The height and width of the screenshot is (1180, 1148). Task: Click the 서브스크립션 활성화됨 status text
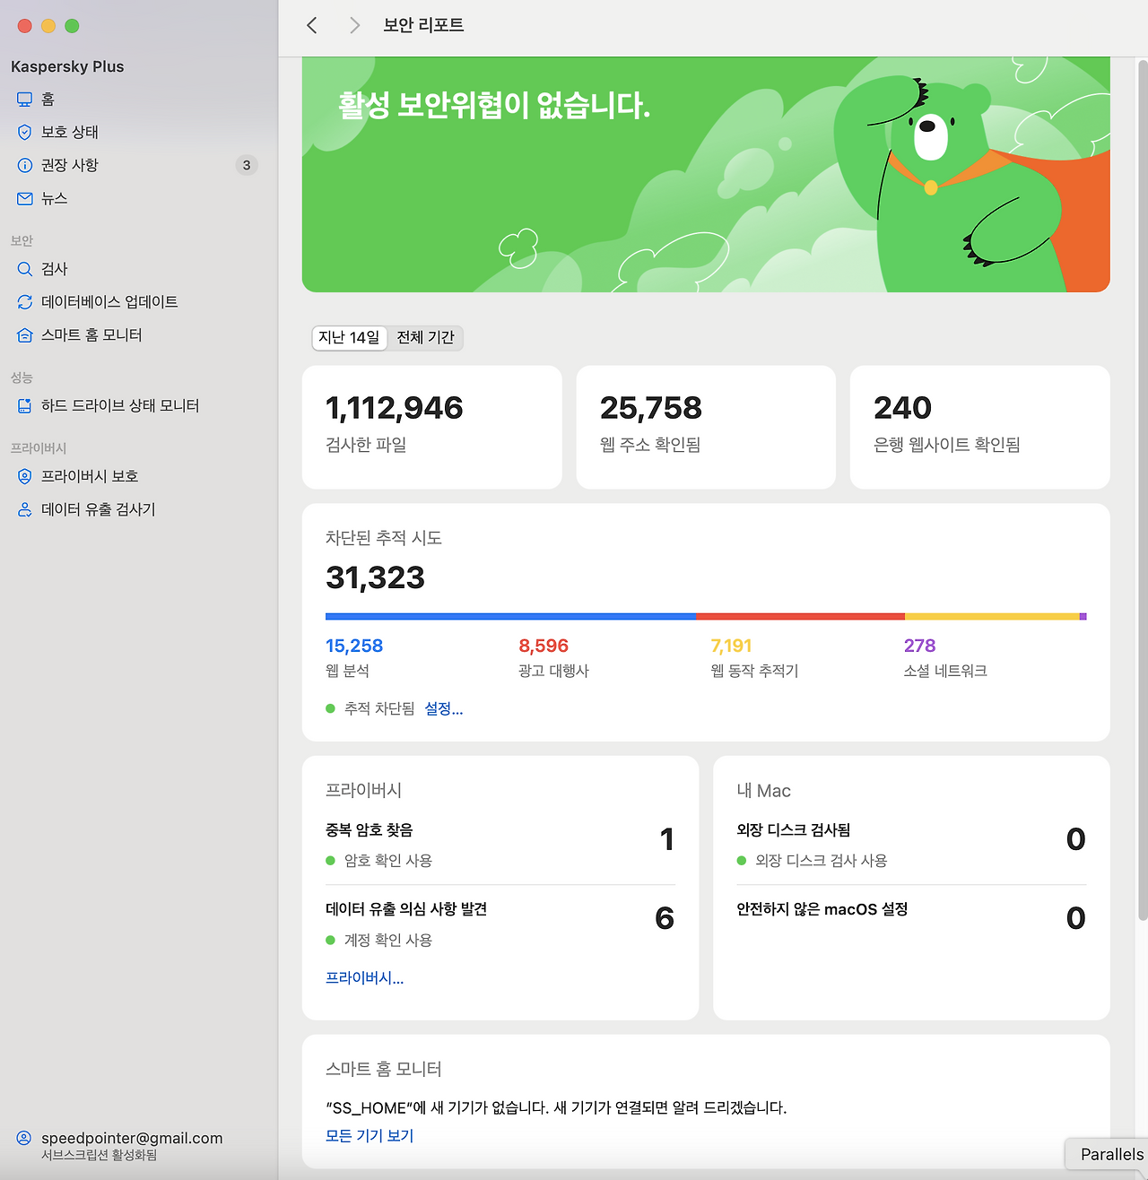[99, 1156]
